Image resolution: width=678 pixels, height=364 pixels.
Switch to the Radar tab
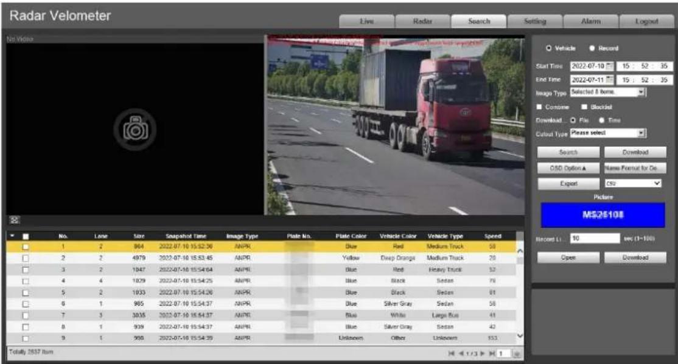point(422,21)
